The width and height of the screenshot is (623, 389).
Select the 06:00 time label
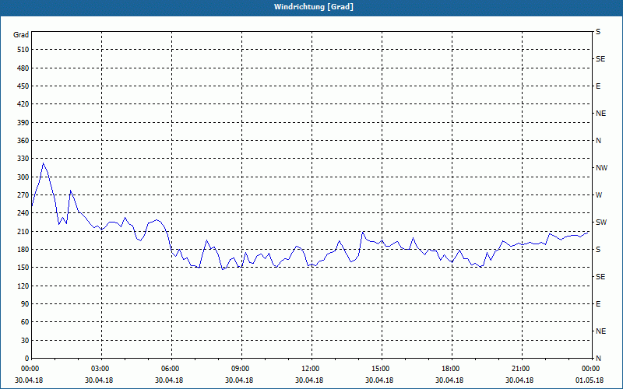[x=171, y=369]
